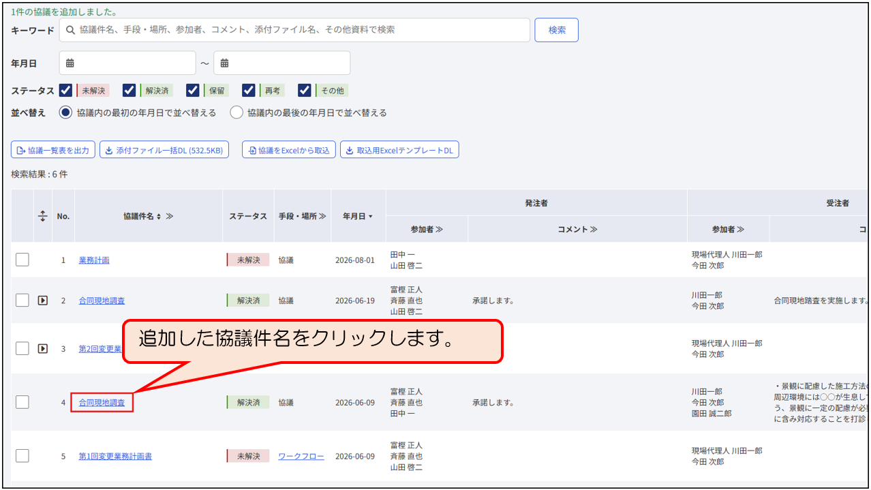The height and width of the screenshot is (490, 871).
Task: Expand row 3 第2回変更業務 play icon
Action: (42, 348)
